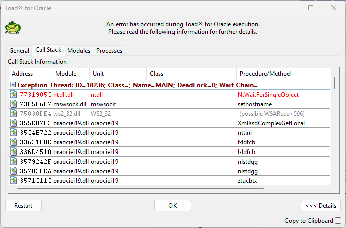Click the ws2_32.dll module cell
The width and height of the screenshot is (346, 228).
tap(67, 114)
